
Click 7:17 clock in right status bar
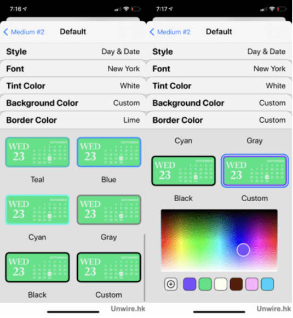pyautogui.click(x=162, y=9)
